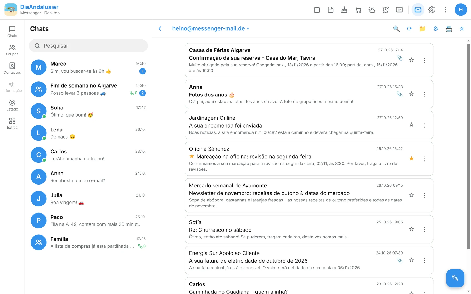
Task: Switch to the Estado sidebar tab
Action: pos(12,105)
